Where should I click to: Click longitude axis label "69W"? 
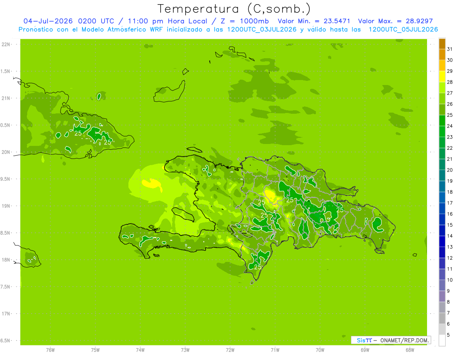click(365, 350)
